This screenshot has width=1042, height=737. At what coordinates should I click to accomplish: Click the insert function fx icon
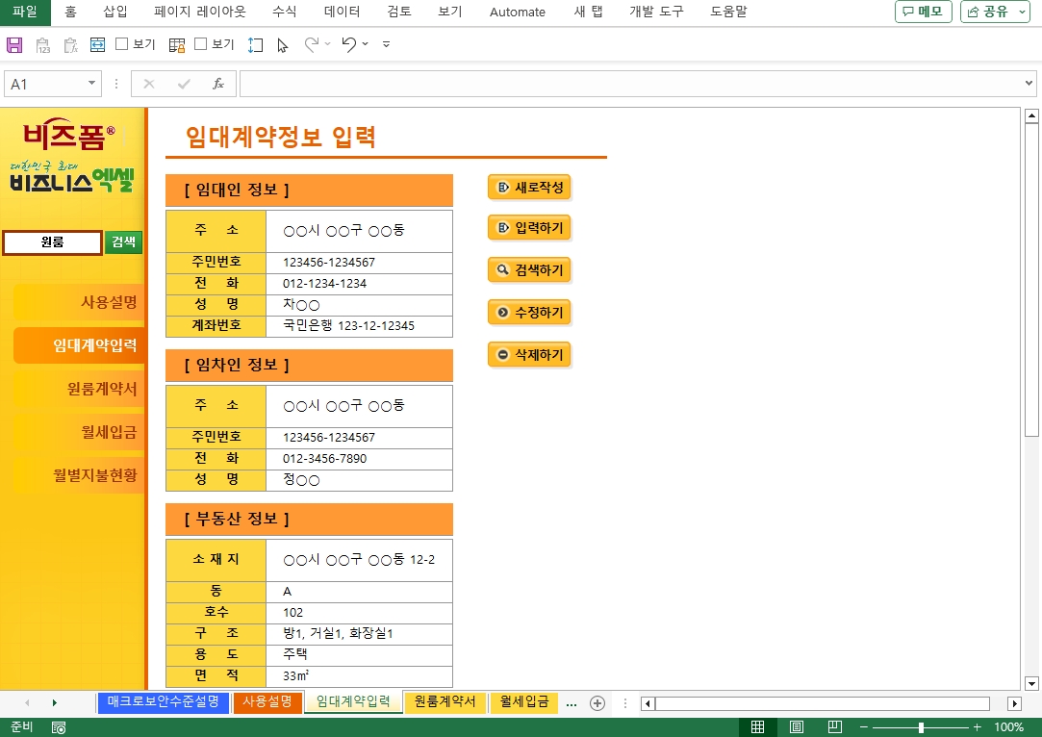tap(218, 84)
